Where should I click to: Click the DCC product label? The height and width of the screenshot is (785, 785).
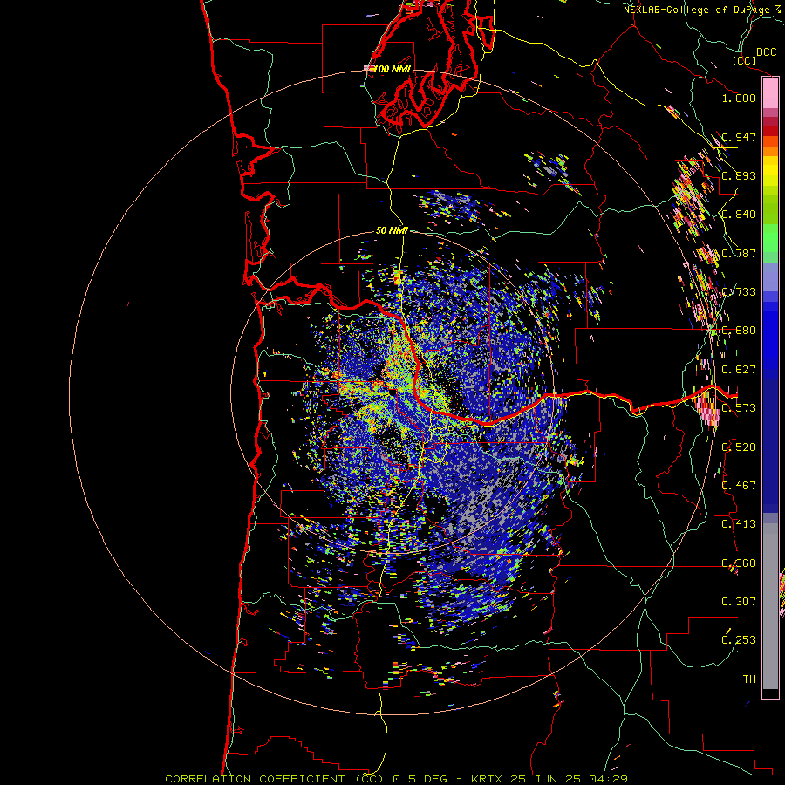coord(766,52)
